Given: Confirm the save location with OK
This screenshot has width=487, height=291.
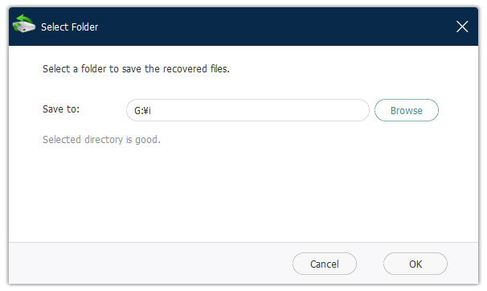Looking at the screenshot, I should pyautogui.click(x=415, y=264).
